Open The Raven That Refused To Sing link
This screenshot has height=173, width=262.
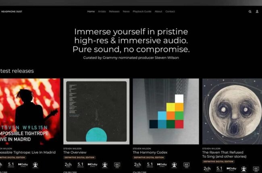point(224,154)
